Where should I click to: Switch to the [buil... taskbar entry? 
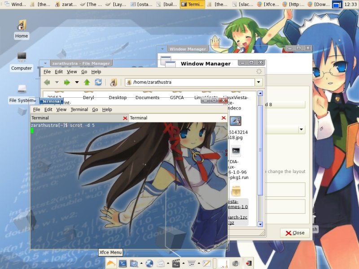click(166, 4)
